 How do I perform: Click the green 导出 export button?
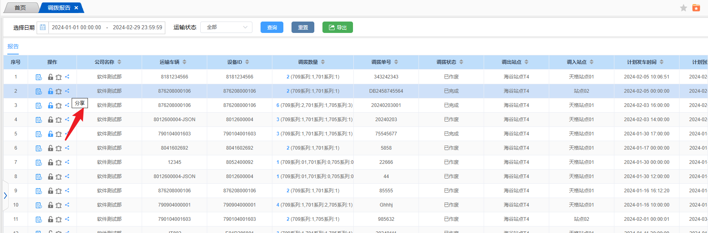pyautogui.click(x=338, y=27)
